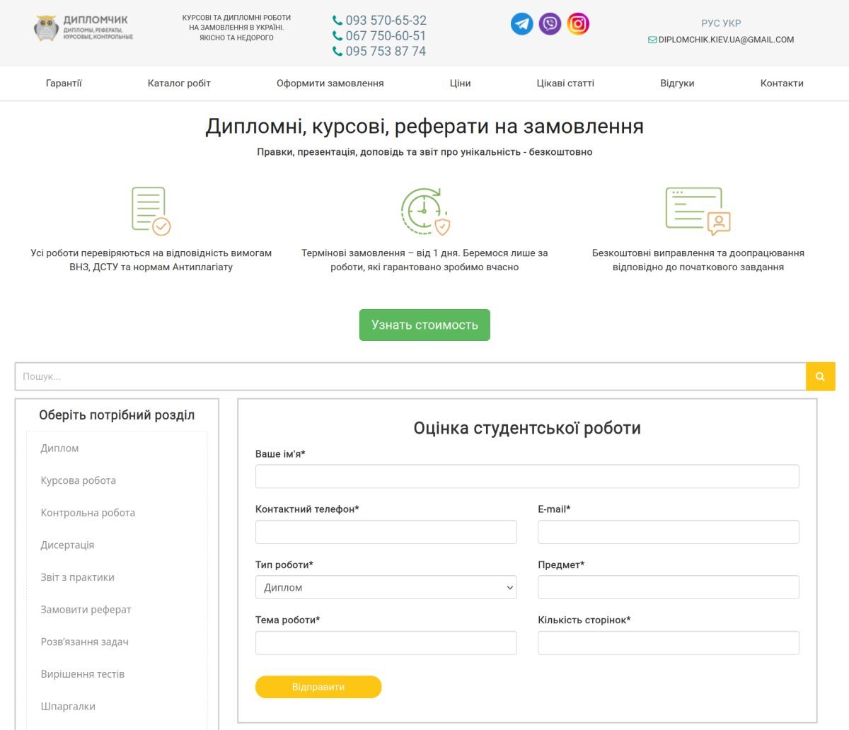Click the text about ВНЗ, ДСТУ requirements
Viewport: 849px width, 730px height.
(x=151, y=260)
